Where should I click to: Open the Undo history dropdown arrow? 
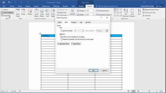(x=11, y=2)
